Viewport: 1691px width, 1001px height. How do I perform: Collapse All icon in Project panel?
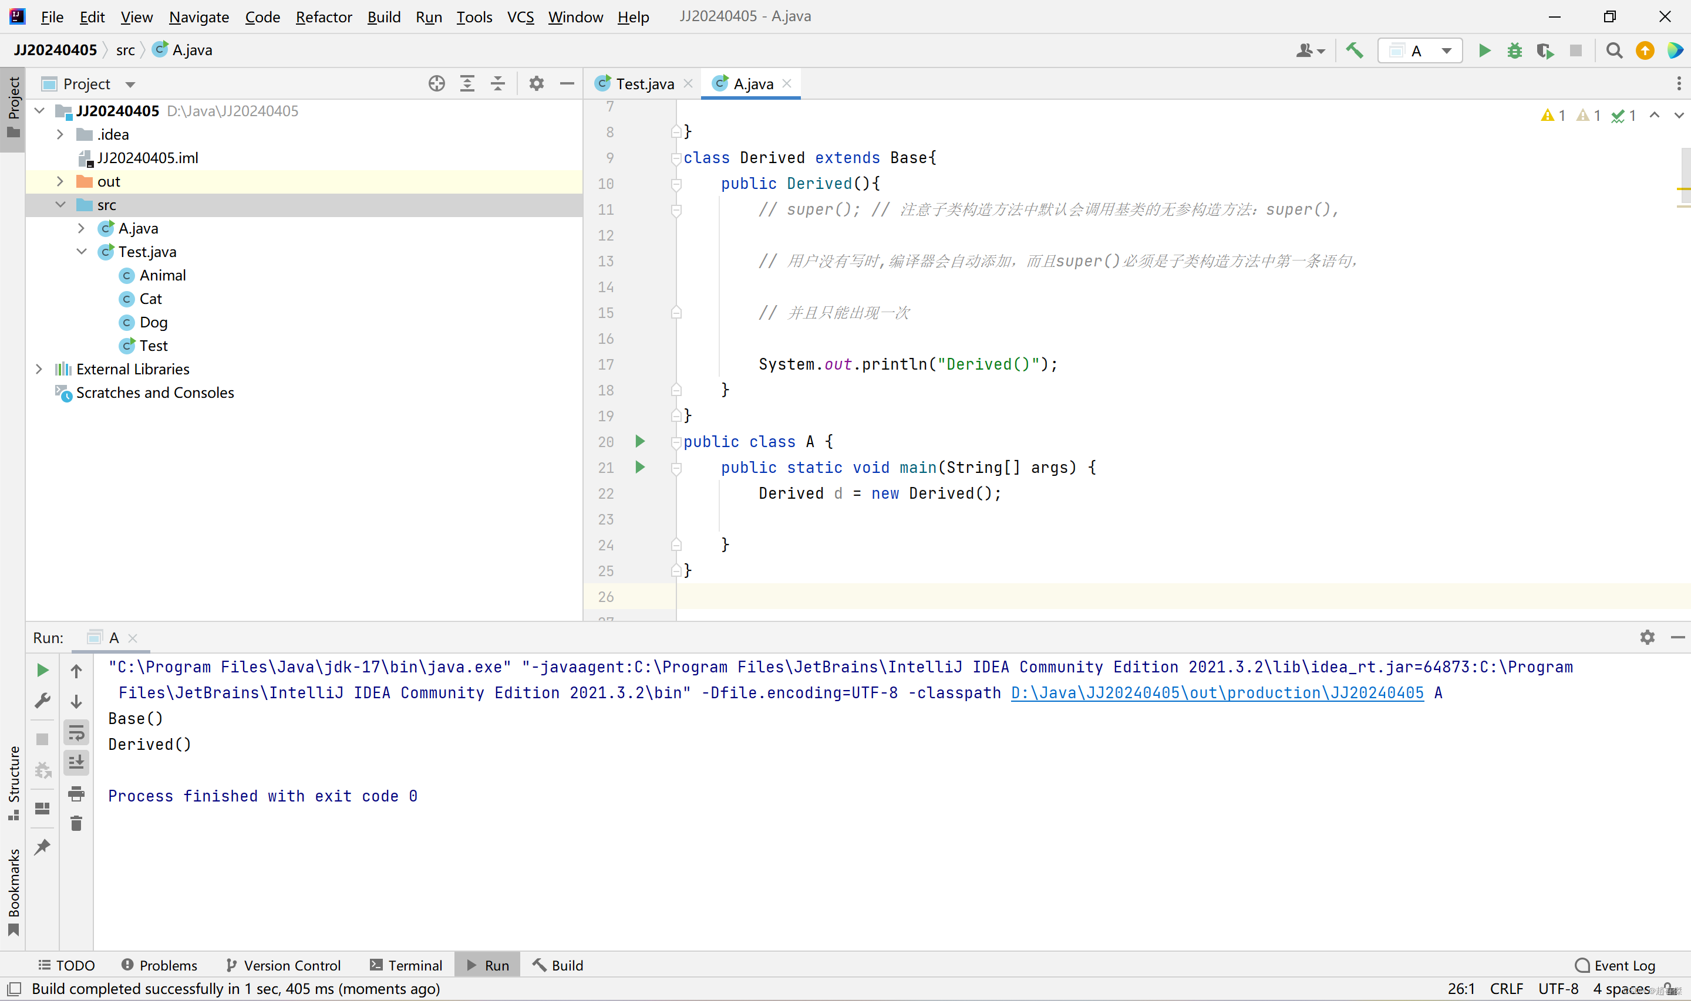coord(498,84)
